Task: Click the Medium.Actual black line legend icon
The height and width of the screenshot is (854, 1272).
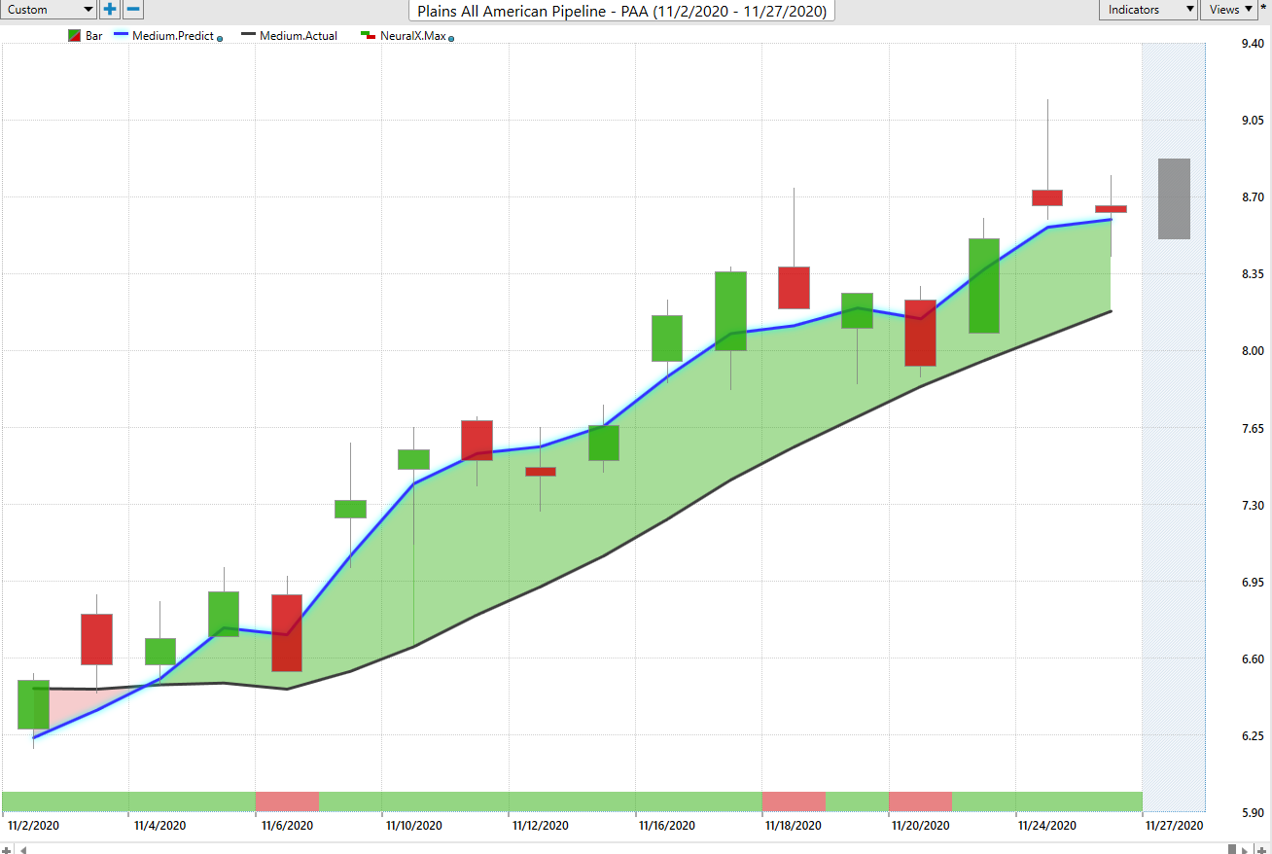Action: (246, 36)
